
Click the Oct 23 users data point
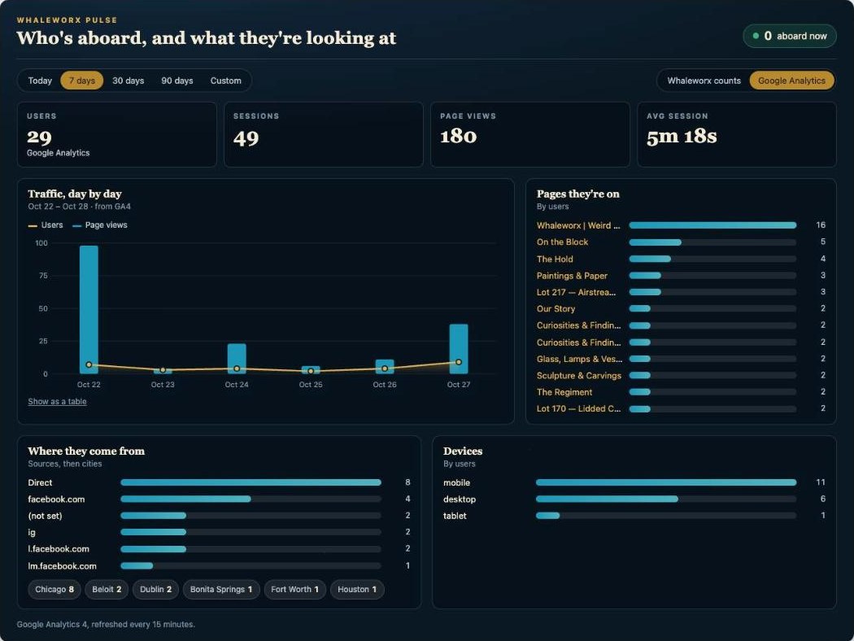(163, 370)
